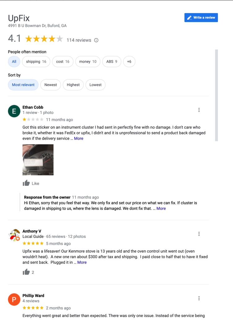Filter reviews mentioning cost
The image size is (233, 327).
tap(63, 62)
